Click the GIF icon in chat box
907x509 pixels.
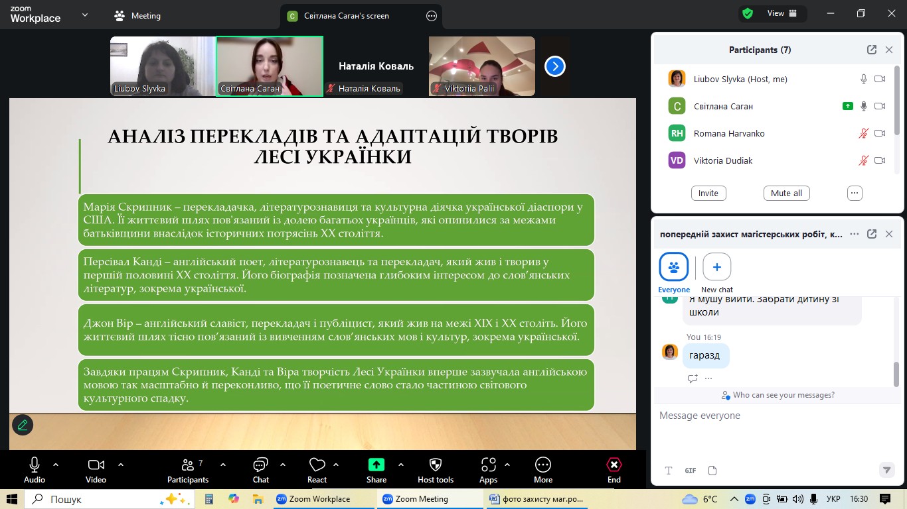click(691, 471)
